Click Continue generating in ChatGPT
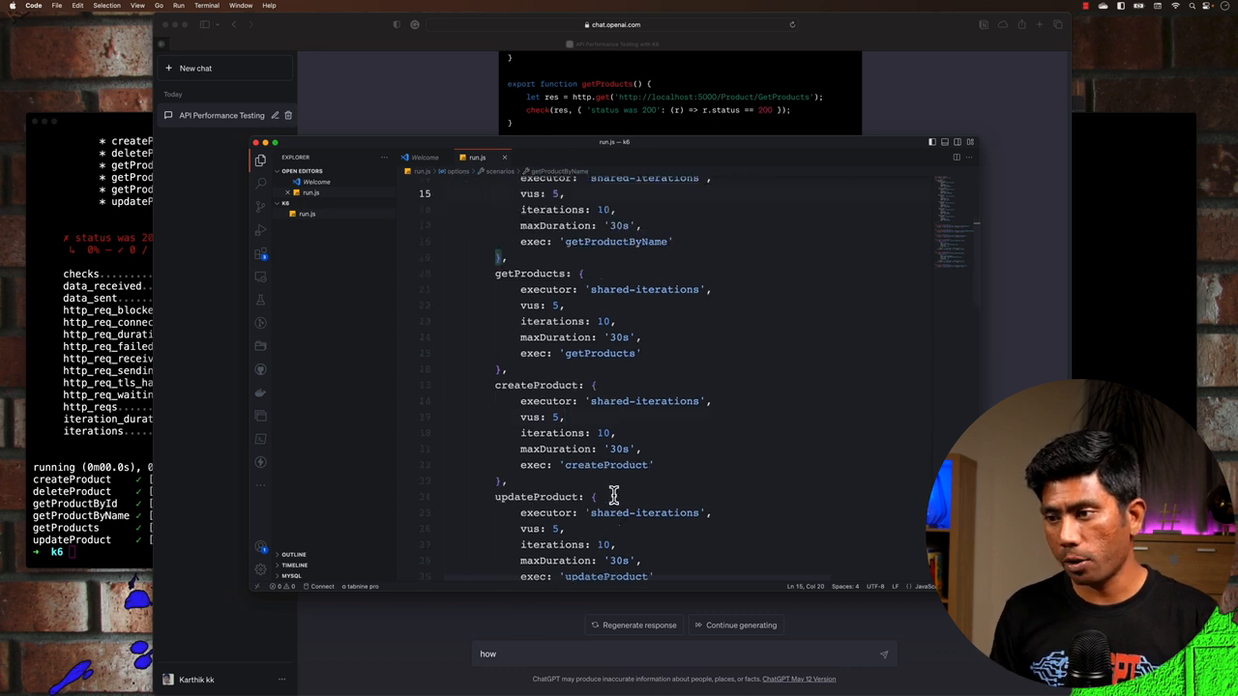This screenshot has width=1238, height=696. 735,624
